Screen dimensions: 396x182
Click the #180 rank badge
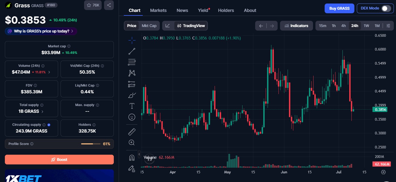pos(51,5)
